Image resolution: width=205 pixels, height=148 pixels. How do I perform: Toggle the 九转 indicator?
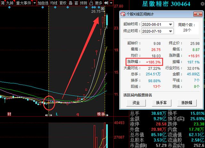click(x=10, y=3)
